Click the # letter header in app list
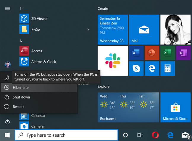The height and width of the screenshot is (141, 192). pos(20,9)
